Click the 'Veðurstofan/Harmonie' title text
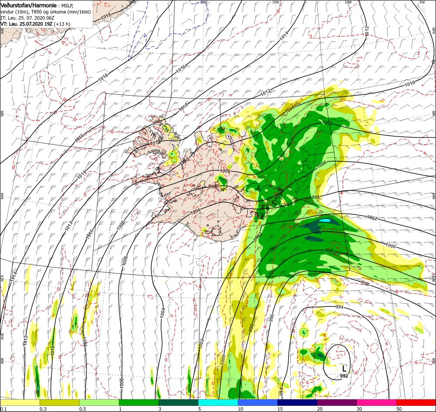This screenshot has width=436, height=412. coord(28,5)
